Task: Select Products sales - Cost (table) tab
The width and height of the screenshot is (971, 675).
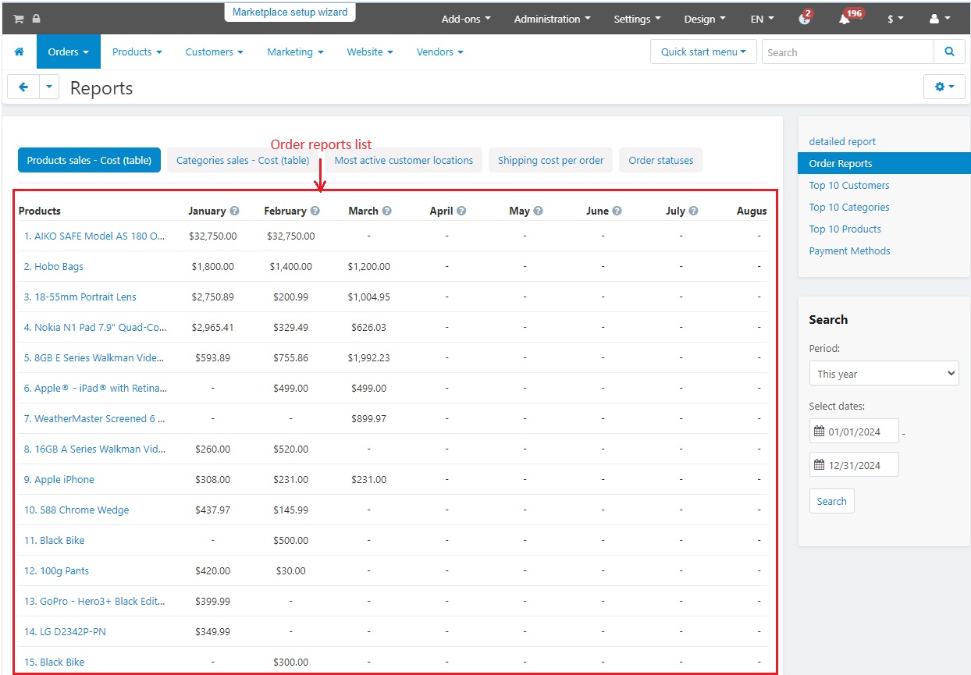Action: coord(89,160)
